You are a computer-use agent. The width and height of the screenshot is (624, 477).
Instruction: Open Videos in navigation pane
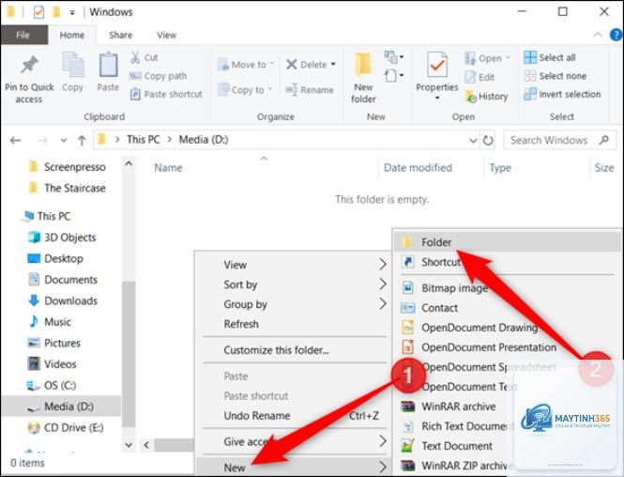click(52, 364)
